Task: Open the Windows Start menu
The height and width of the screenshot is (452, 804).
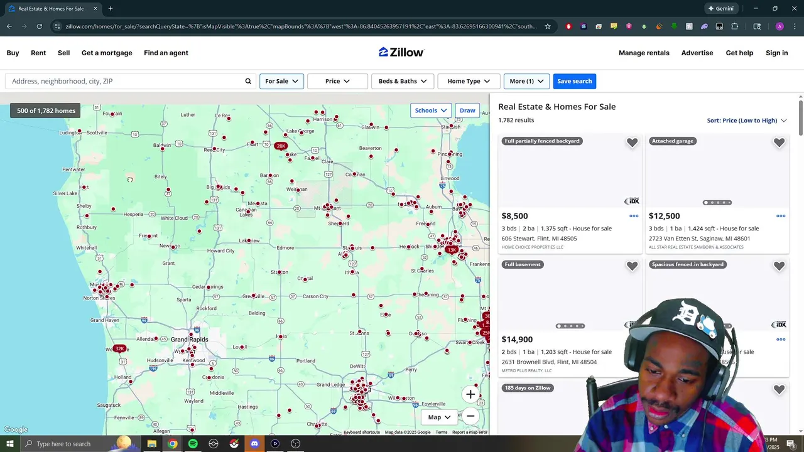Action: click(x=9, y=444)
